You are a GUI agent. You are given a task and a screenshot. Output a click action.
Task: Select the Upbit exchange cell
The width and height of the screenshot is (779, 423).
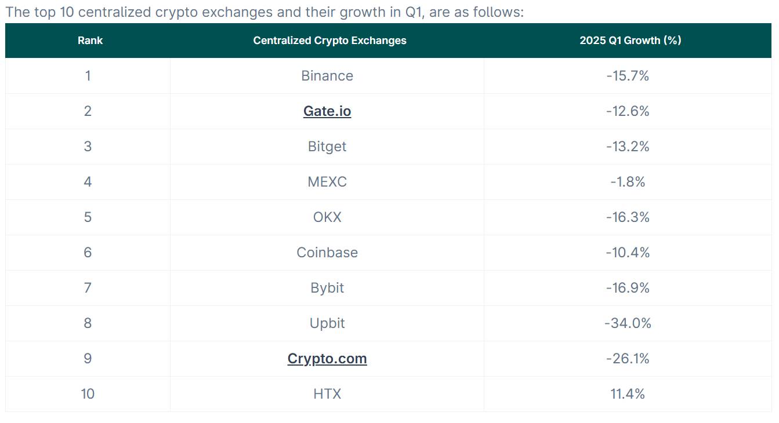pyautogui.click(x=327, y=323)
